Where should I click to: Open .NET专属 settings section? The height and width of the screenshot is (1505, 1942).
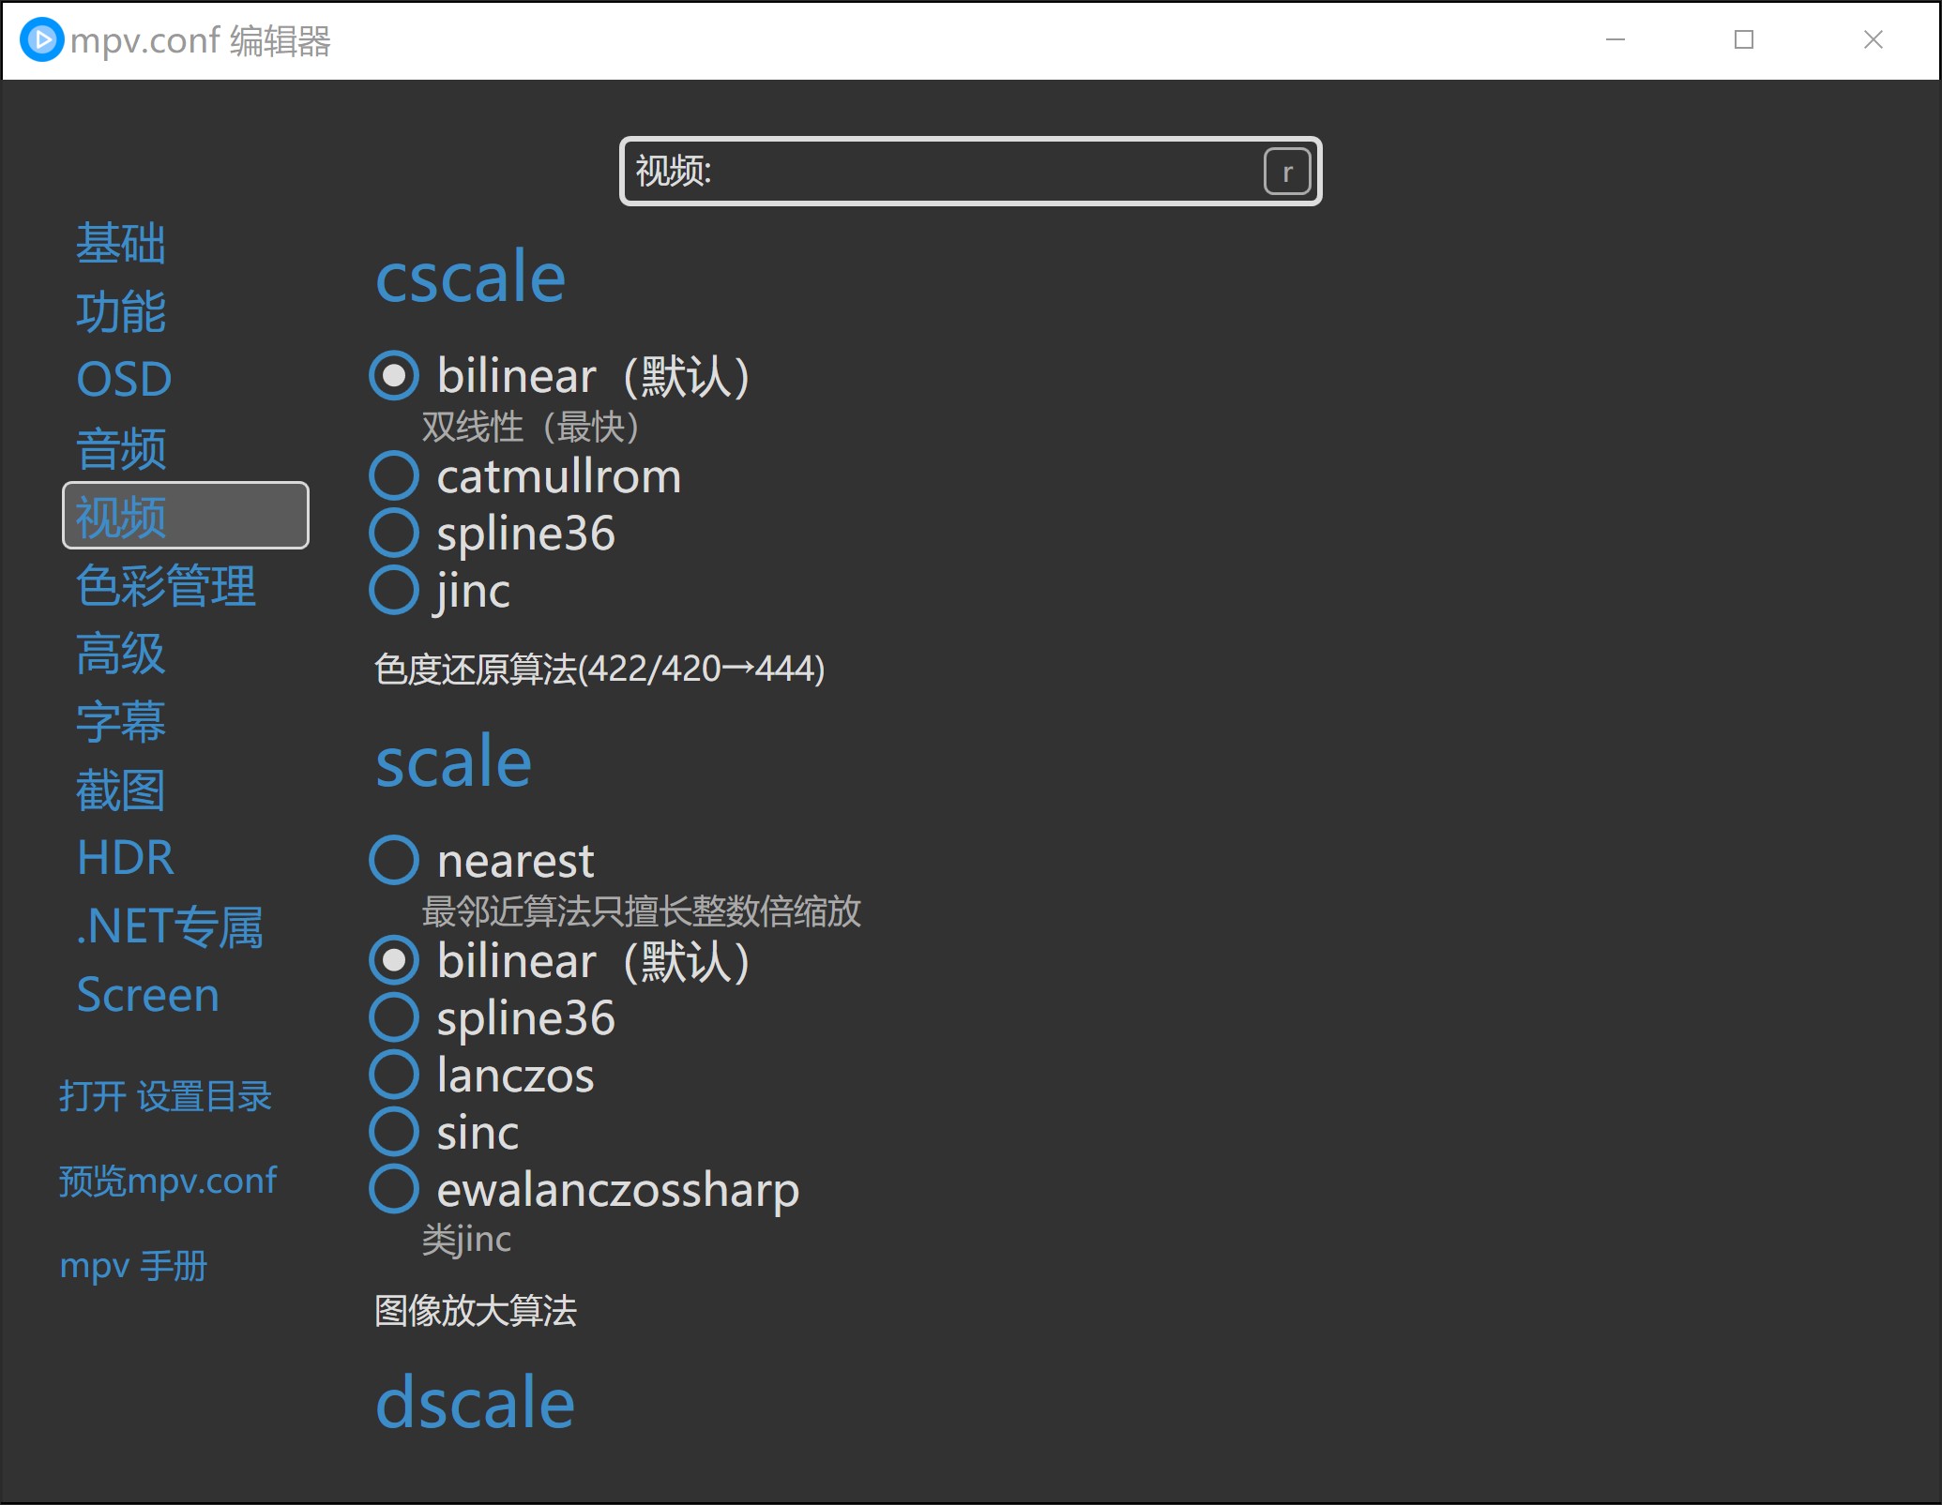click(170, 926)
